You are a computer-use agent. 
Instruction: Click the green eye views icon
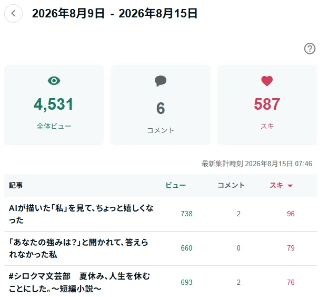click(x=54, y=81)
